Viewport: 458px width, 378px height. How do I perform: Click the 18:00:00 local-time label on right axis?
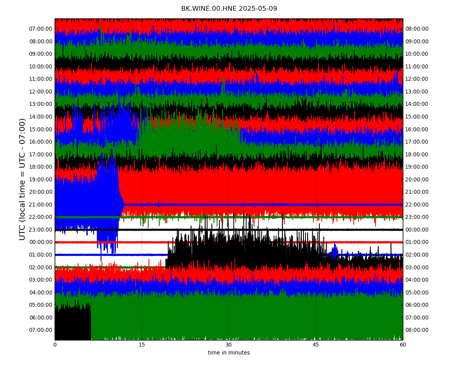pos(417,154)
